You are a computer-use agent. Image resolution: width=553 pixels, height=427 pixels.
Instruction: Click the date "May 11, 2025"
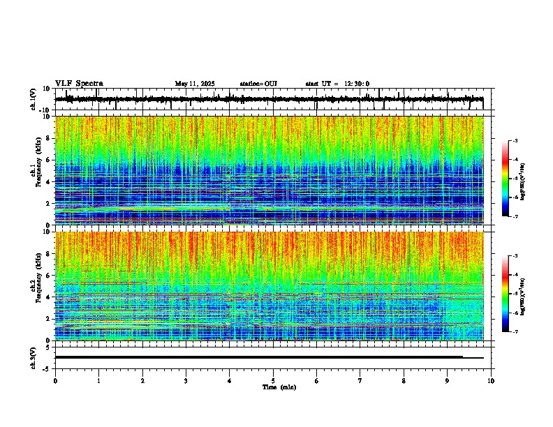[195, 84]
